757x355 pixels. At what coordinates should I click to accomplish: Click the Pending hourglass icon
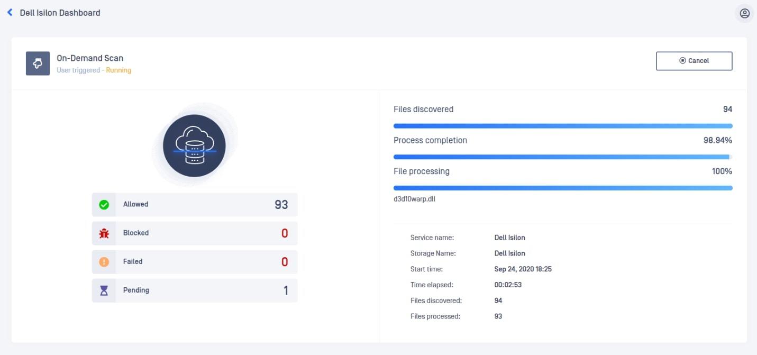click(x=104, y=290)
